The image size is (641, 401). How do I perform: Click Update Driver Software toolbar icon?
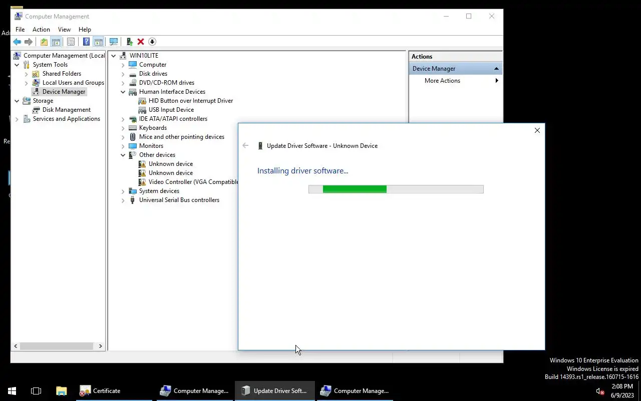129,42
